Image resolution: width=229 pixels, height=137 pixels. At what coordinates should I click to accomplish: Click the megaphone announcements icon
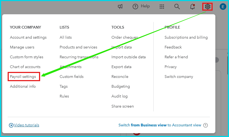[120, 7]
